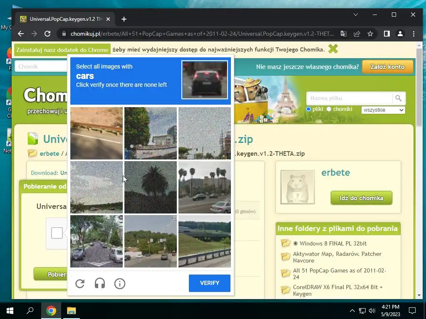The height and width of the screenshot is (319, 426).
Task: Click the erbete username link in the profile card
Action: click(336, 172)
